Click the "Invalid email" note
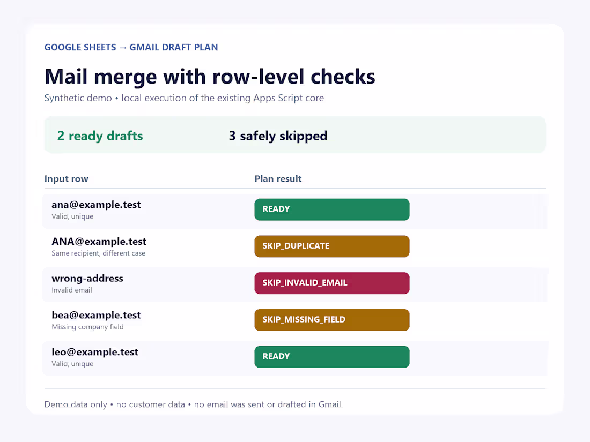Image resolution: width=590 pixels, height=442 pixels. click(71, 290)
